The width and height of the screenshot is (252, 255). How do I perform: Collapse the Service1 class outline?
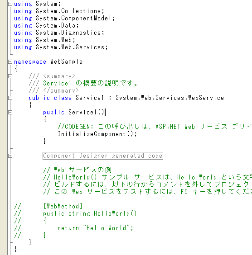tap(10, 98)
